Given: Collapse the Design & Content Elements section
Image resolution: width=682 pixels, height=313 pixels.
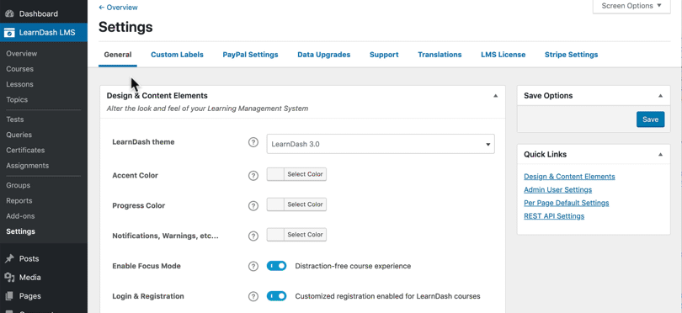Looking at the screenshot, I should tap(495, 96).
